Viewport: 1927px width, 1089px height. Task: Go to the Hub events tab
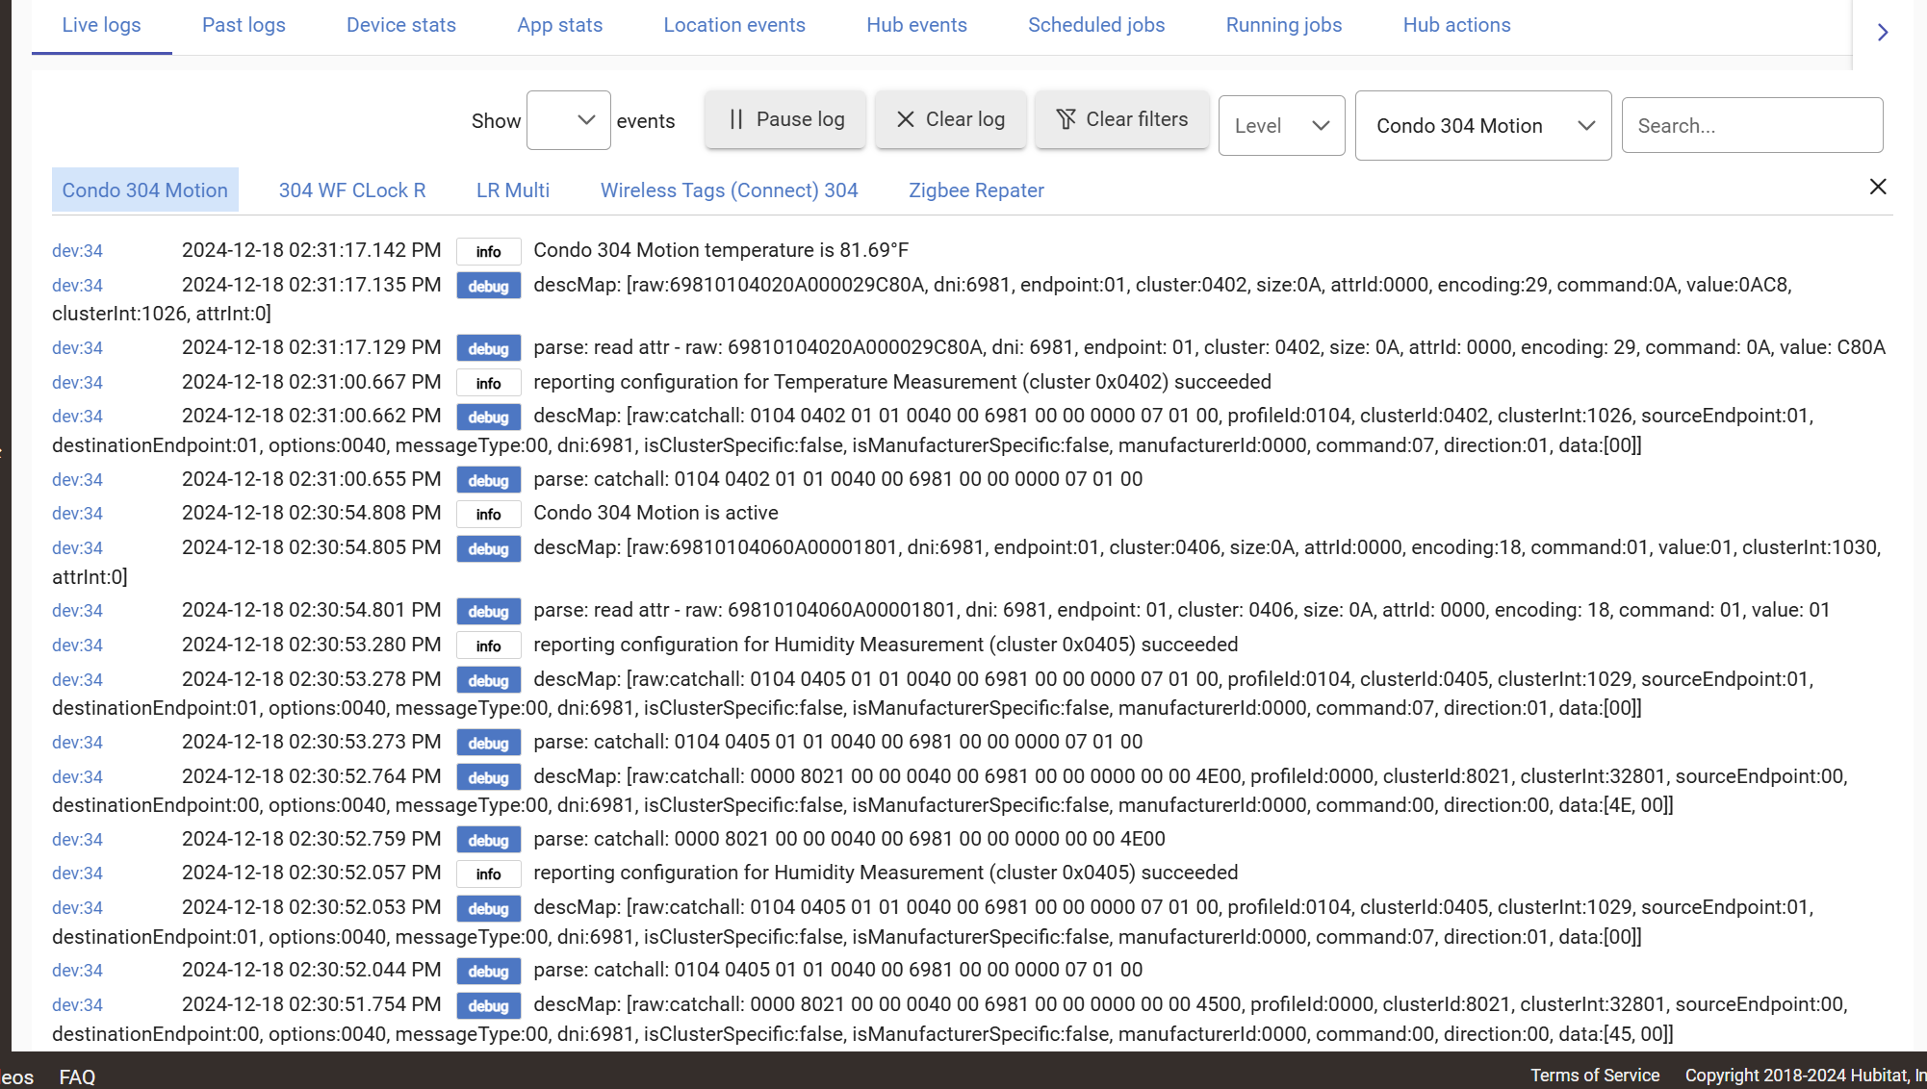(915, 25)
